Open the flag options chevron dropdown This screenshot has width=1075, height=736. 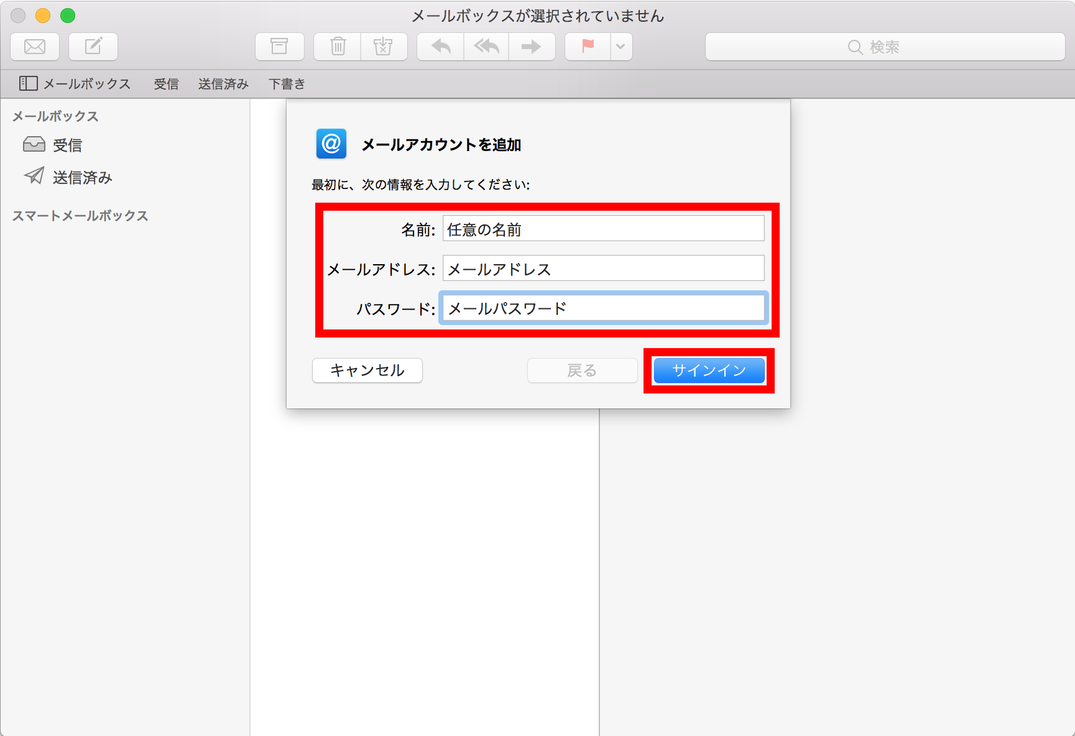[x=620, y=47]
